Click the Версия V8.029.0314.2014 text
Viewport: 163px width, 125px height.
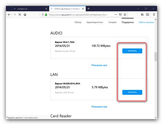[67, 84]
